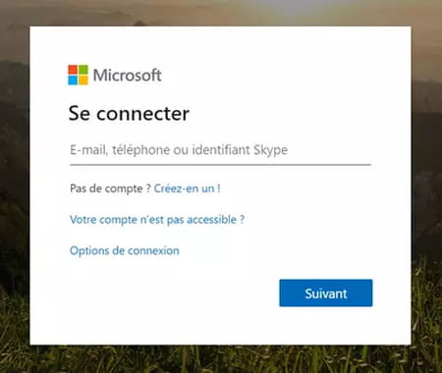Click the gray underline of the sign-in field
Viewport: 442px width, 373px height.
[220, 165]
